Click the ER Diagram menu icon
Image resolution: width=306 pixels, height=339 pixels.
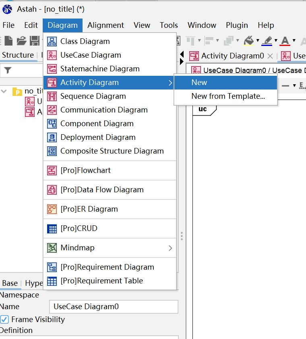52,209
